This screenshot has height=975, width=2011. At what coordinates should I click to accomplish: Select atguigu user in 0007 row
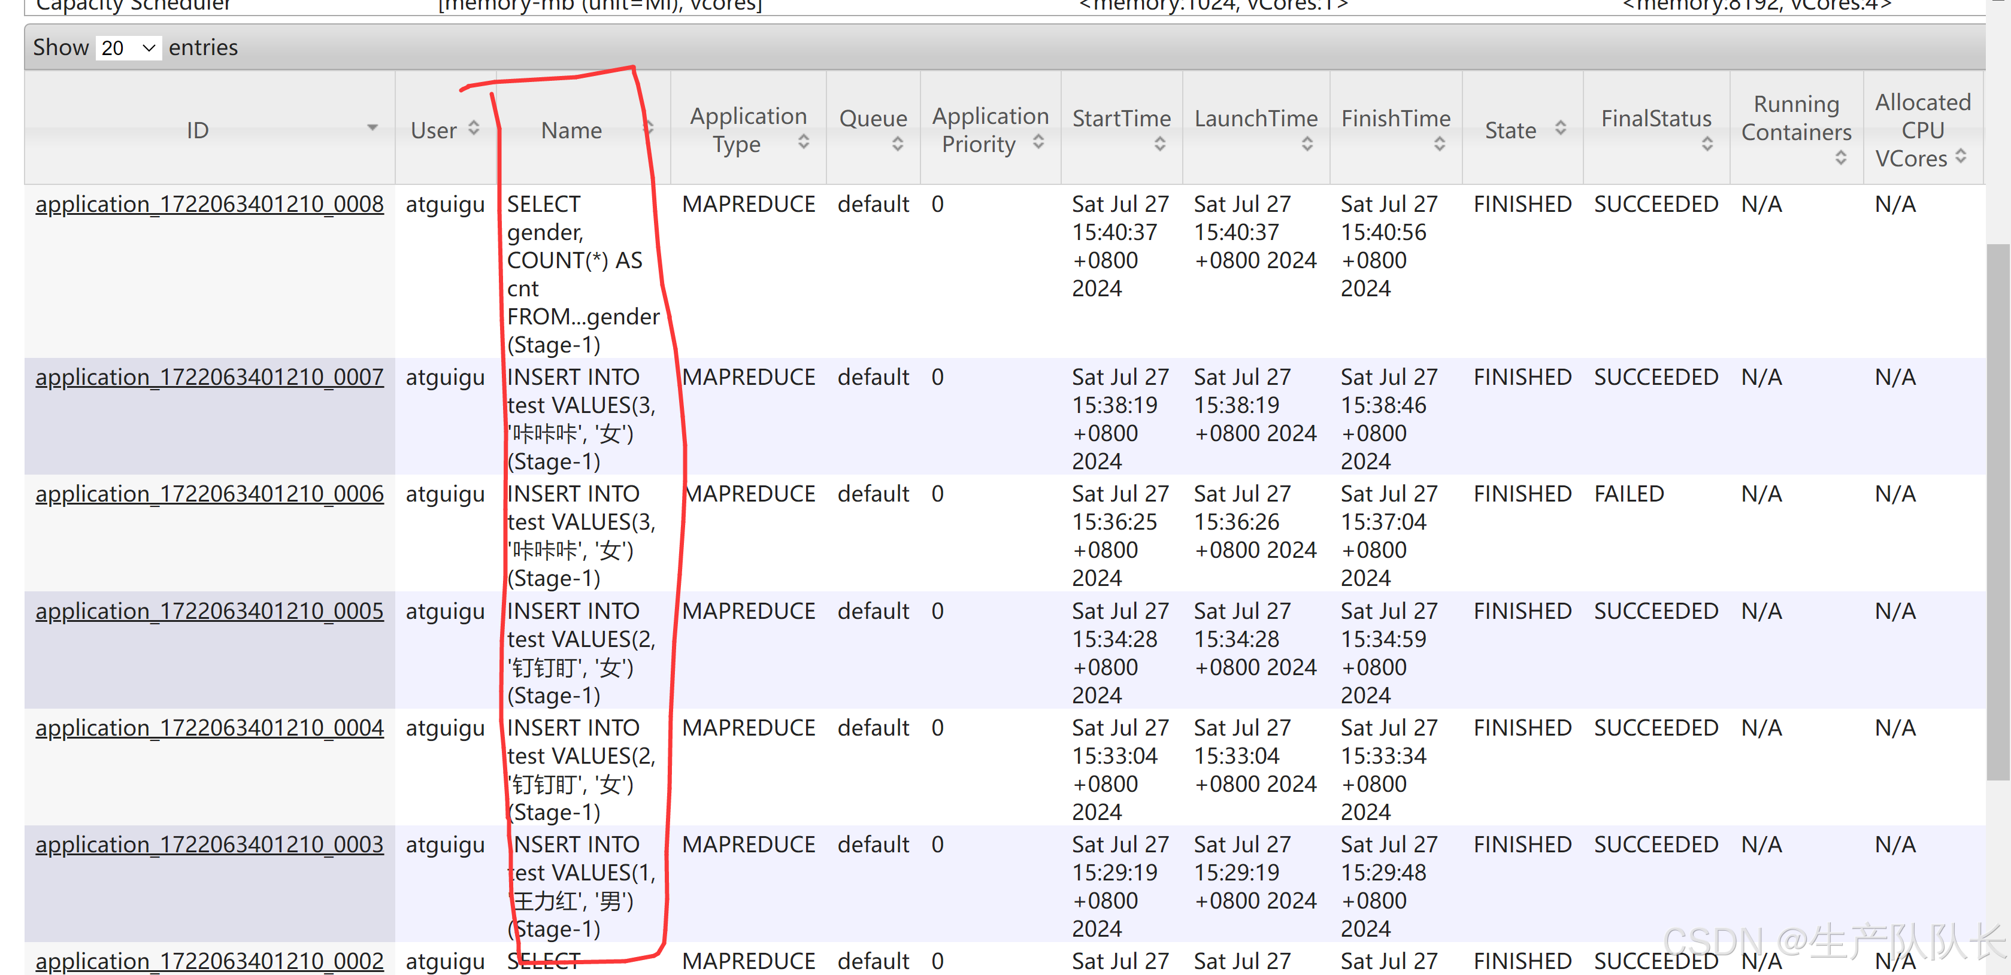tap(445, 379)
